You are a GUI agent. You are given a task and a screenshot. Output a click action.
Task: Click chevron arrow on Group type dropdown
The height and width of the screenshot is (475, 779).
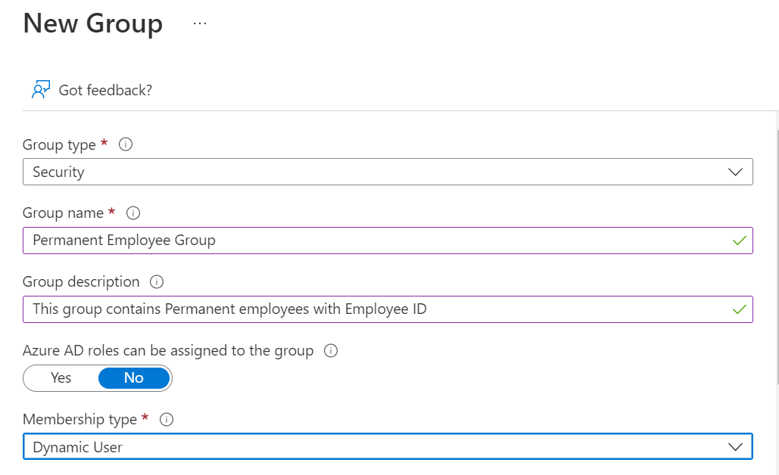(735, 172)
